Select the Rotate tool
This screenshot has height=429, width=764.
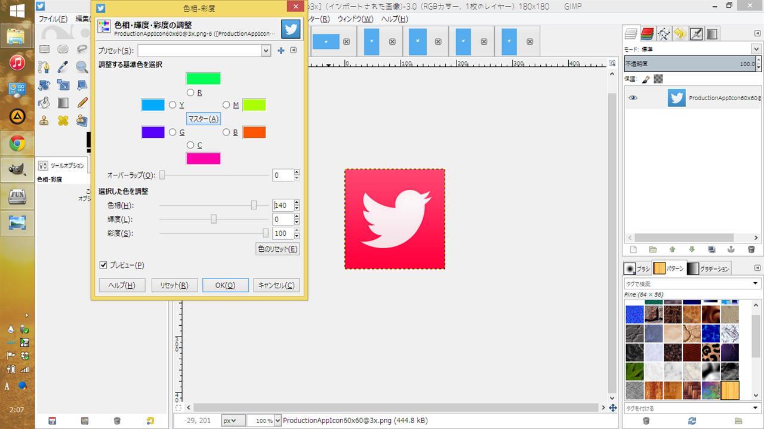(x=44, y=85)
